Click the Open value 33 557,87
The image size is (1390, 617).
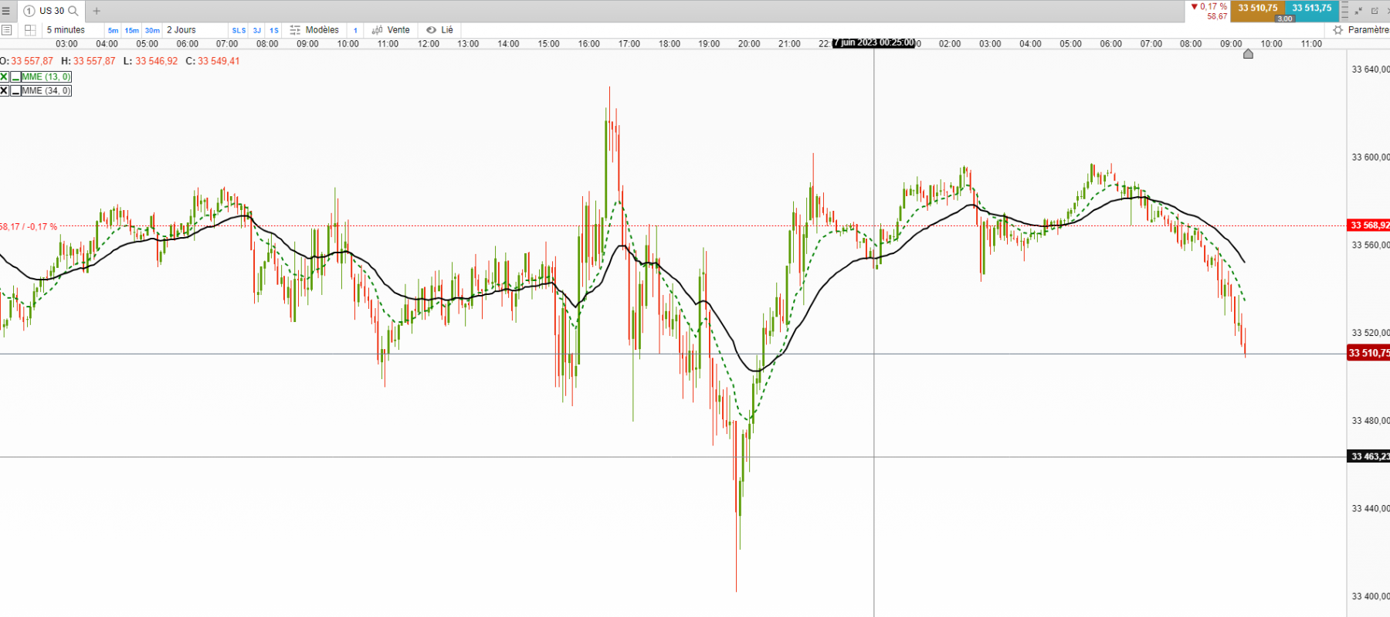32,61
